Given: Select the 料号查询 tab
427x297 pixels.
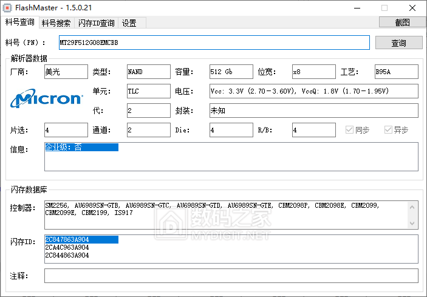Looking at the screenshot, I should [20, 22].
